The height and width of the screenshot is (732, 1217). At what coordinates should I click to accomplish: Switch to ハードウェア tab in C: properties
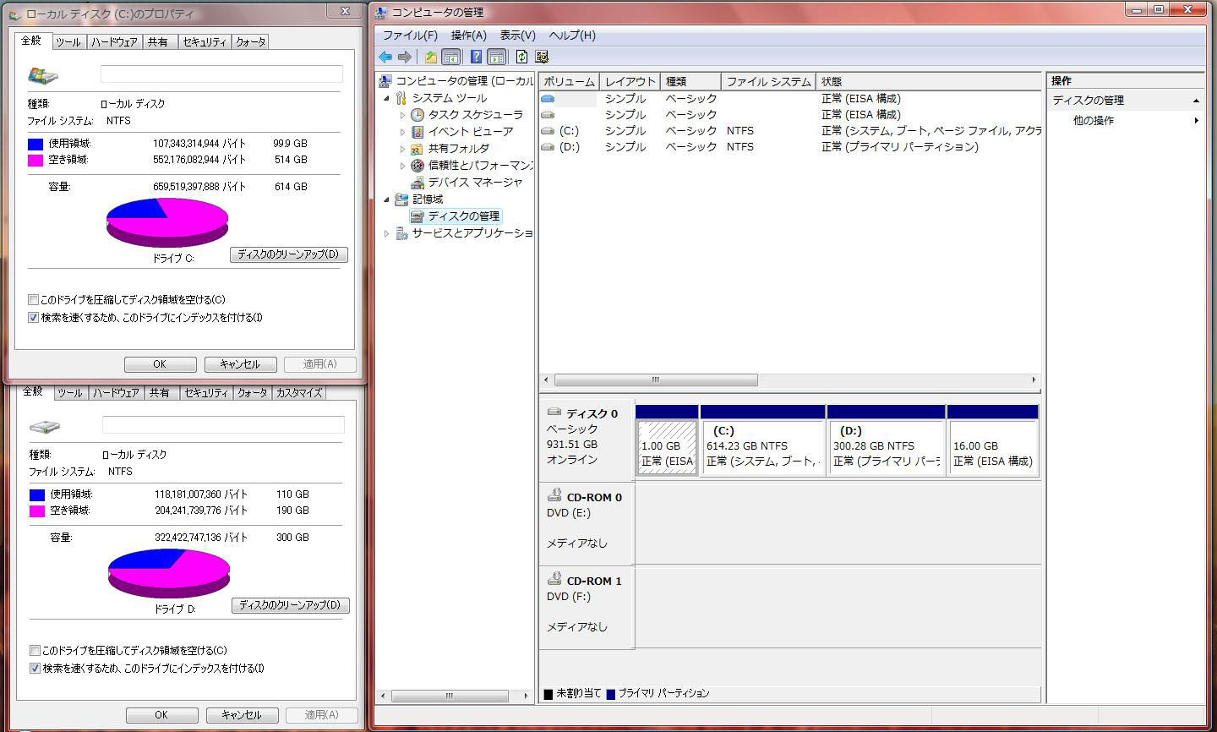114,42
